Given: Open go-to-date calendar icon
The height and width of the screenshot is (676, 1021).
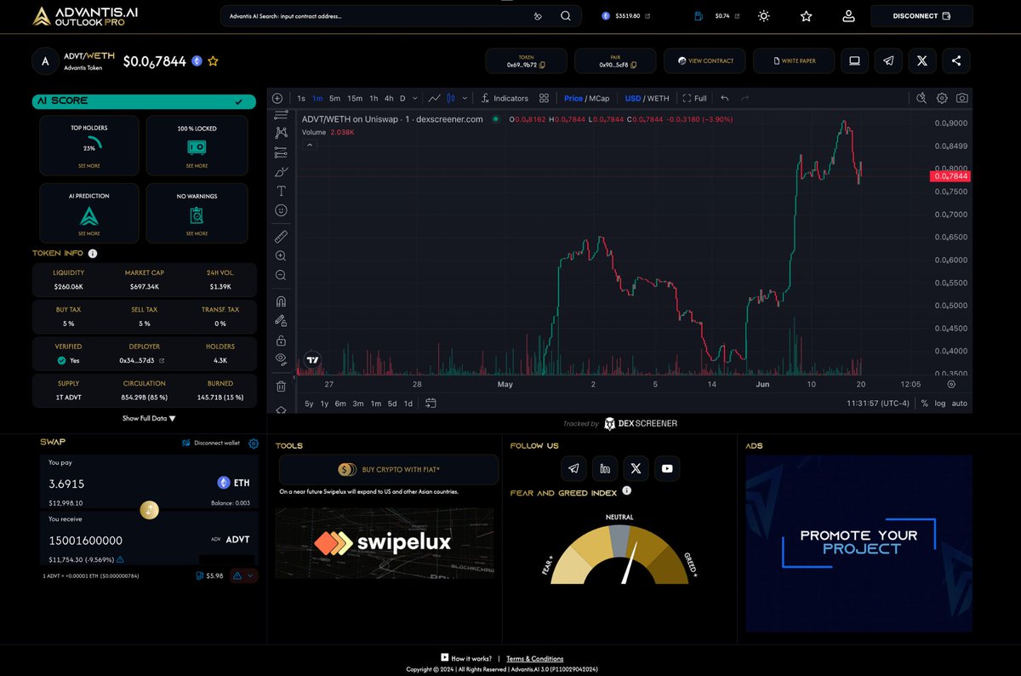Looking at the screenshot, I should click(431, 404).
